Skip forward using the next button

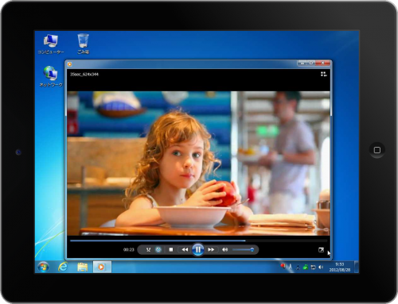point(211,249)
